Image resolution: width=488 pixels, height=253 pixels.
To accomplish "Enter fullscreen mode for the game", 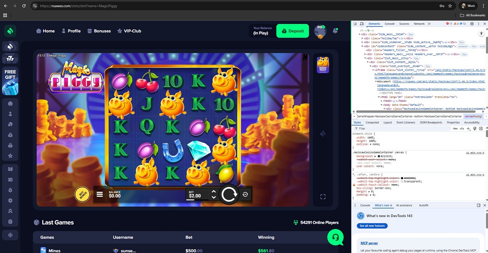I will [323, 197].
